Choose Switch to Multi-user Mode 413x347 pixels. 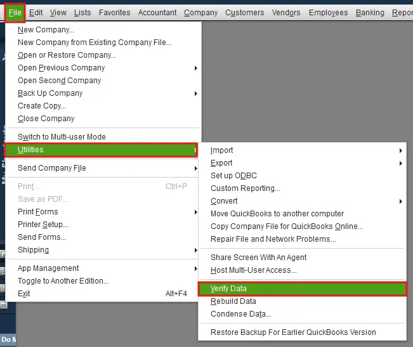(103, 137)
